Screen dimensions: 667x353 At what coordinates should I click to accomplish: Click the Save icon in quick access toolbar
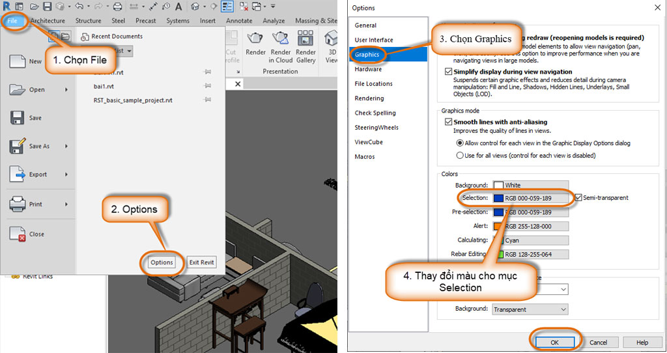click(x=47, y=7)
